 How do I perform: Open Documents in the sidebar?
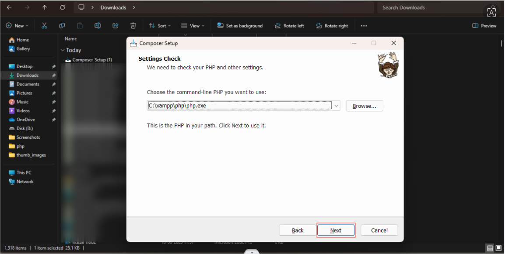pyautogui.click(x=24, y=84)
